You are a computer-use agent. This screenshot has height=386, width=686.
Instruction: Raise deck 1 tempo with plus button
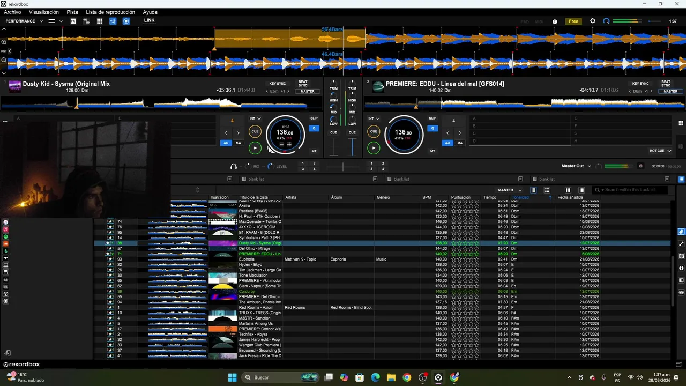click(289, 144)
